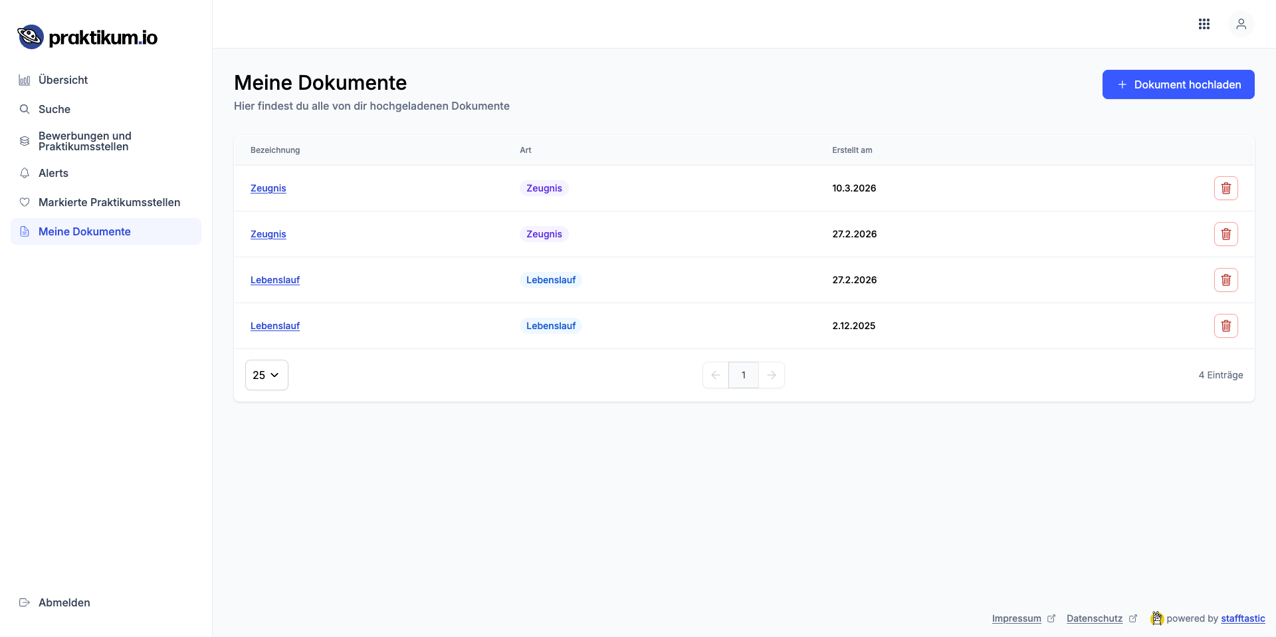
Task: Delete the Lebenslauf document from 27.2.2026
Action: (1225, 280)
